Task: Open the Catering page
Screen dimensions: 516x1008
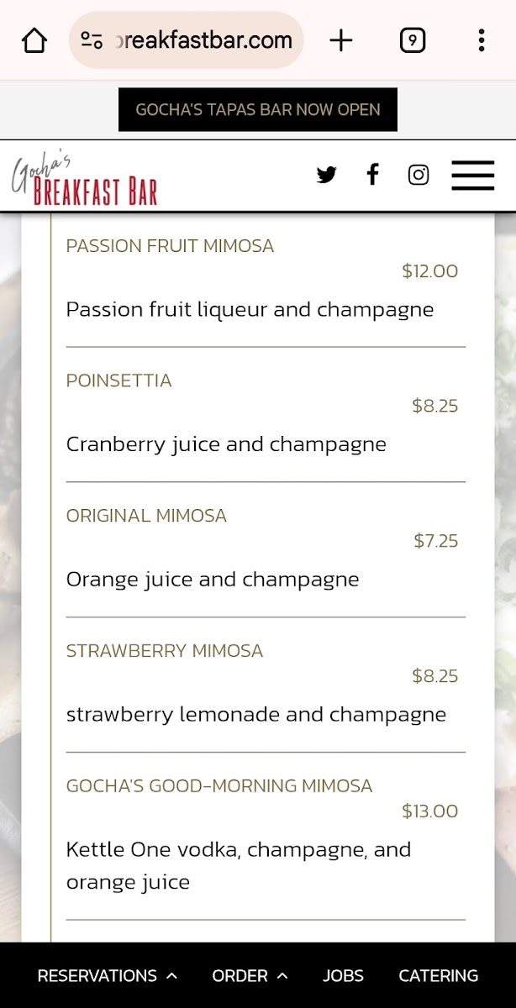Action: click(x=438, y=975)
